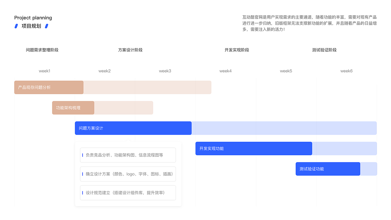The width and height of the screenshot is (391, 220).
Task: Switch to the 方案设计阶段 phase
Action: coord(130,50)
